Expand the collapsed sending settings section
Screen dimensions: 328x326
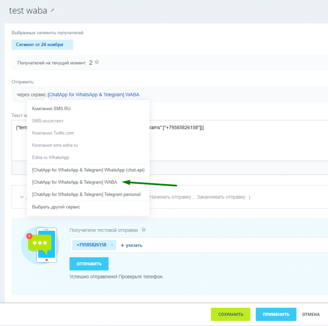(22, 197)
